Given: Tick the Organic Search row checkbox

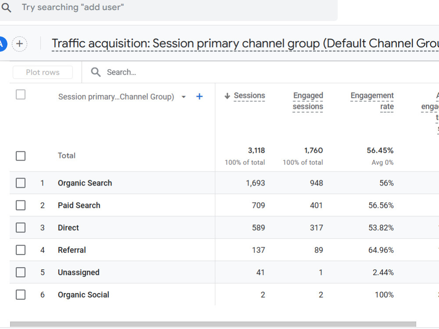Looking at the screenshot, I should tap(21, 183).
